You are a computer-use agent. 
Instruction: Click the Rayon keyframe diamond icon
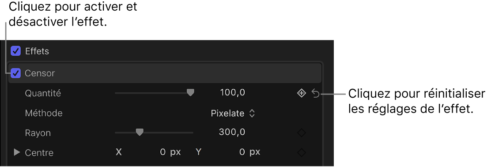click(301, 133)
